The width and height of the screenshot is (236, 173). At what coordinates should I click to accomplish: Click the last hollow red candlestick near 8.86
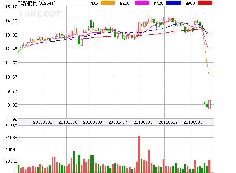[x=210, y=105]
